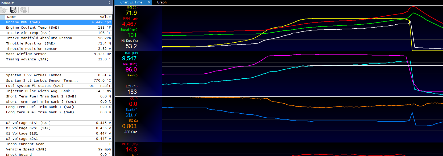
Task: Select the Fuel System #1 Status row
Action: coord(43,86)
